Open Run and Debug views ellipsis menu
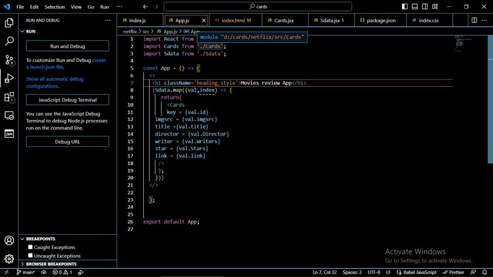This screenshot has height=277, width=493. (108, 20)
